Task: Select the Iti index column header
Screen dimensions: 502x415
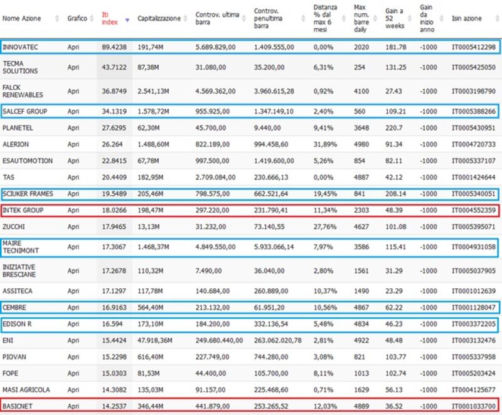Action: (x=110, y=19)
